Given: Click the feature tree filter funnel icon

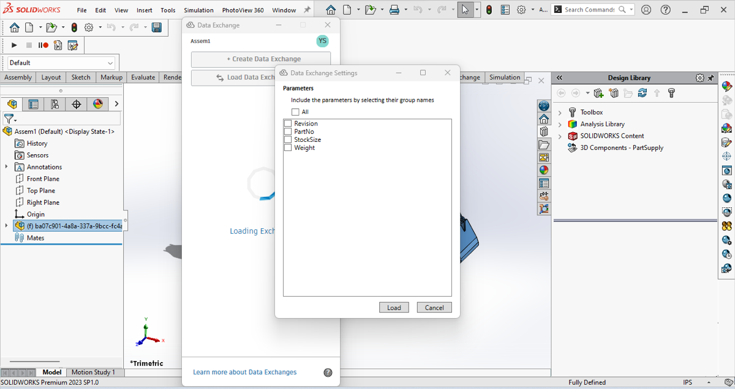Looking at the screenshot, I should pos(9,119).
